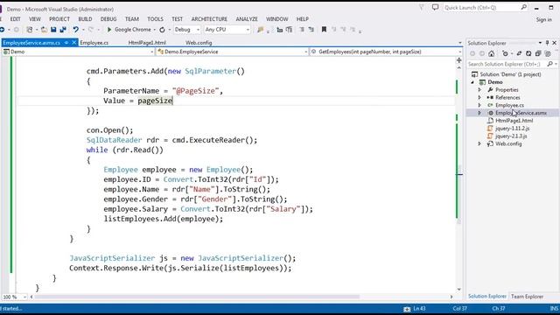Click the Sign in link
The image size is (560, 315).
pos(543,20)
